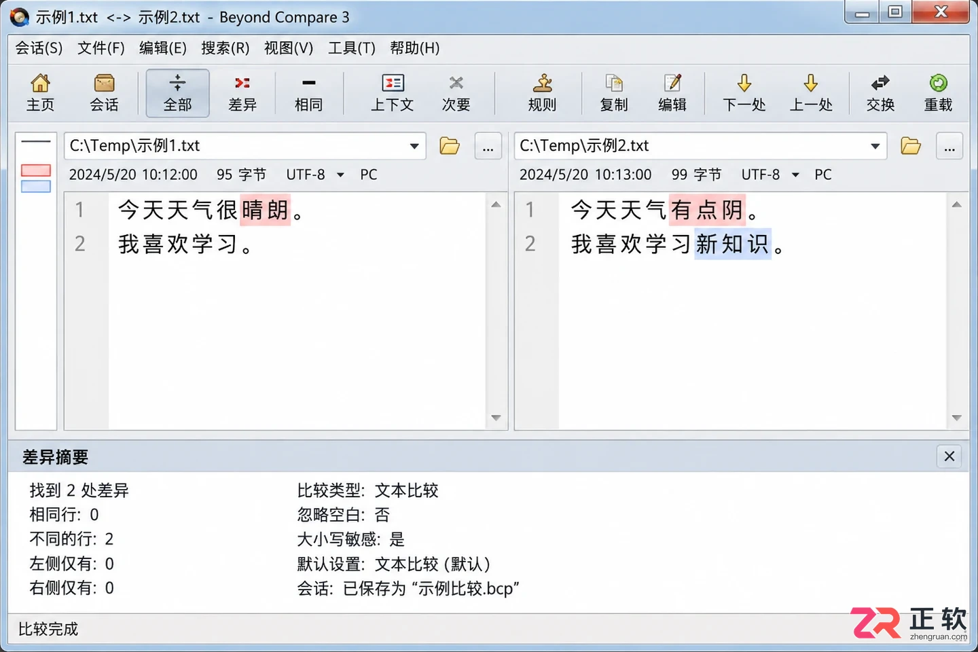Jump to 下一处 next difference
This screenshot has height=652, width=978.
[744, 93]
